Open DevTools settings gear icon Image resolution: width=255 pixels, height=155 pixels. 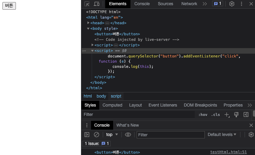tap(232, 4)
